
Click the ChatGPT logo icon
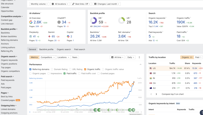[59, 22]
